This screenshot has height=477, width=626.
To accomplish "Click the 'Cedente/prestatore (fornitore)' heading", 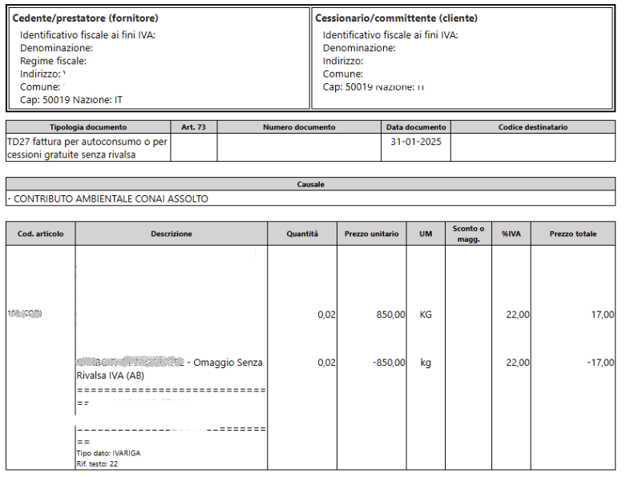I will pos(86,18).
